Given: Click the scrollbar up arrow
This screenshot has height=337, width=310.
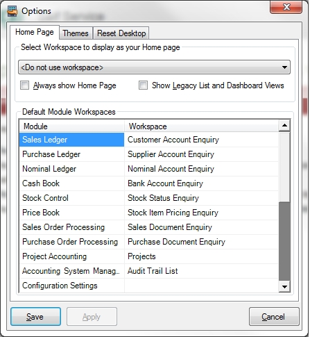Looking at the screenshot, I should (x=284, y=126).
